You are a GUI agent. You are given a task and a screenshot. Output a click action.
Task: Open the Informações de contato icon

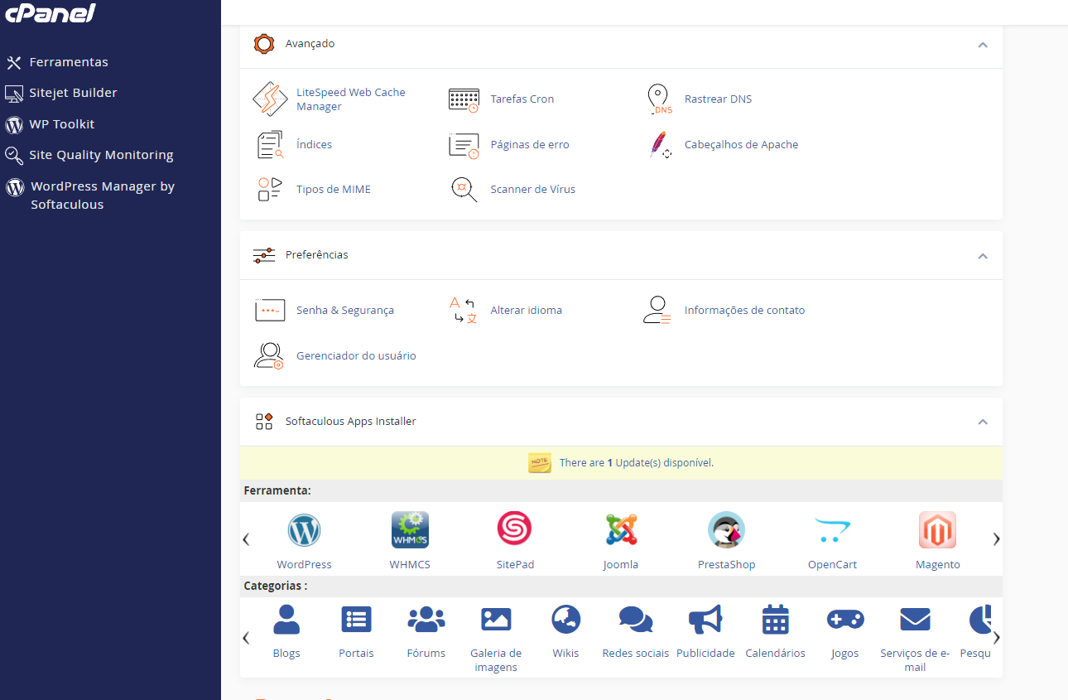coord(657,311)
